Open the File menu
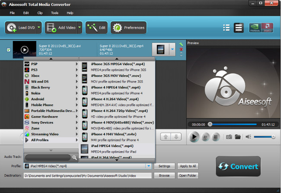The width and height of the screenshot is (281, 193). pos(12,13)
